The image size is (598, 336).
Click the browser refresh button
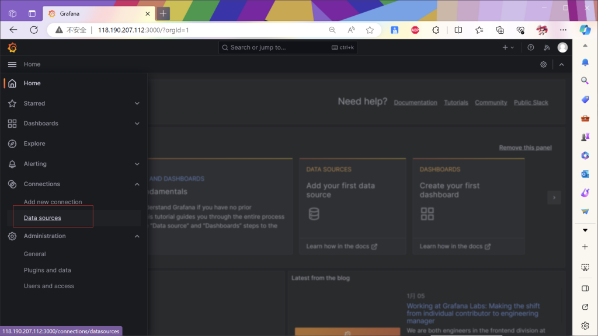(x=34, y=30)
